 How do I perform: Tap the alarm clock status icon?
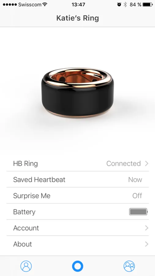pos(119,5)
